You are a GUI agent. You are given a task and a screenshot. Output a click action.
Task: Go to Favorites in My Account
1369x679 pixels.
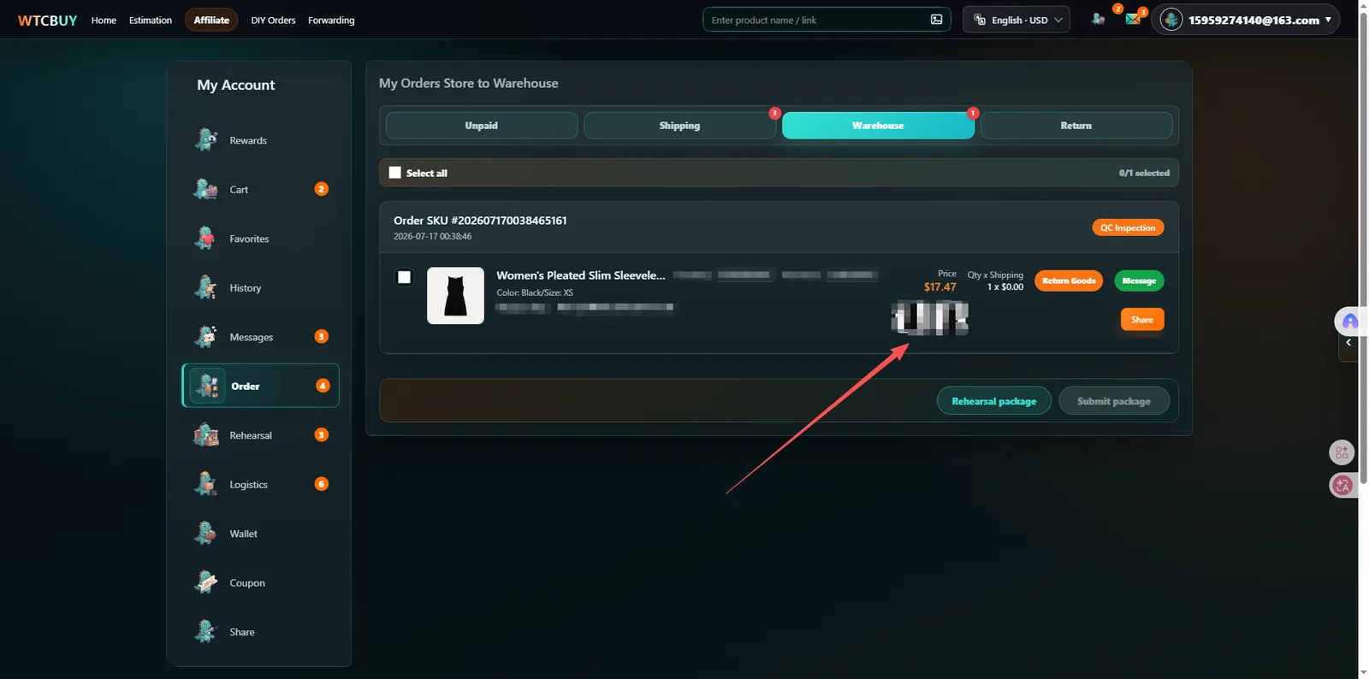click(x=260, y=239)
